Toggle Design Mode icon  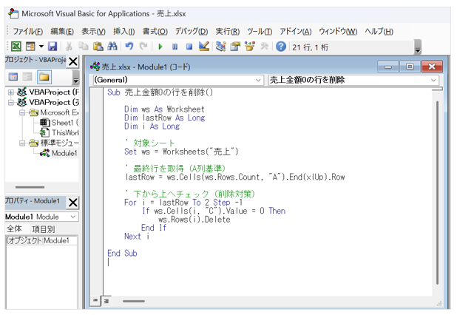tap(204, 47)
